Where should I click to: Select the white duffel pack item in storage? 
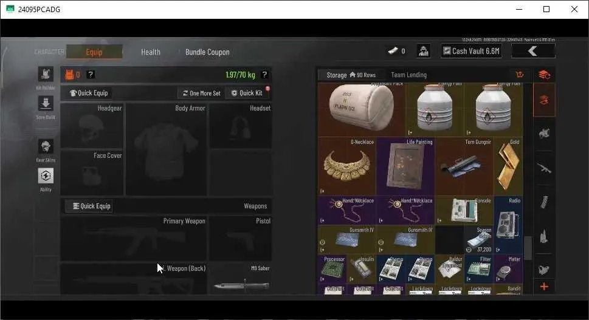click(362, 109)
